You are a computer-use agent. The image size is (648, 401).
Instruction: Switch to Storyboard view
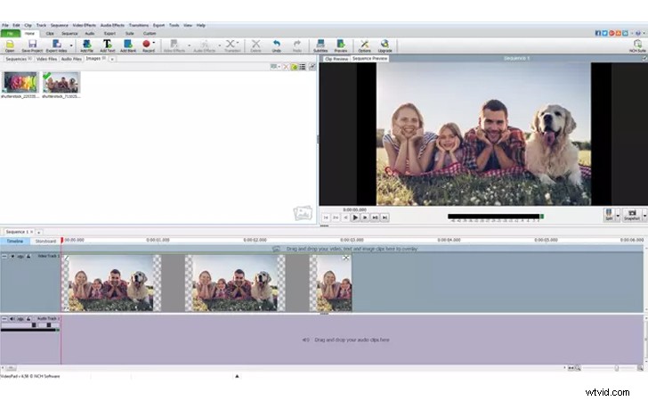45,241
